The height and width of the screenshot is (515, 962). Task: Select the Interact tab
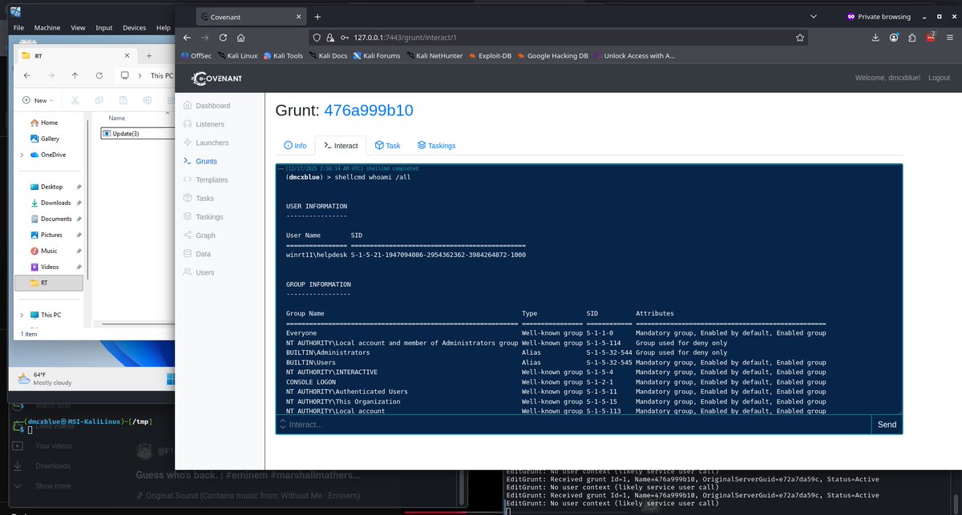click(341, 146)
